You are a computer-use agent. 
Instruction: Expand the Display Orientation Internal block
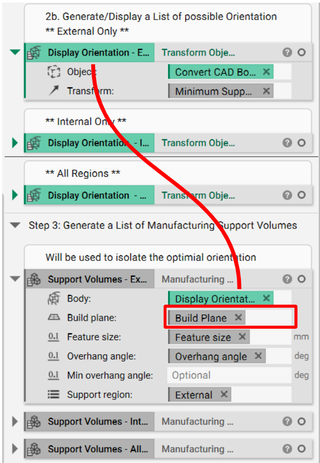(x=15, y=143)
